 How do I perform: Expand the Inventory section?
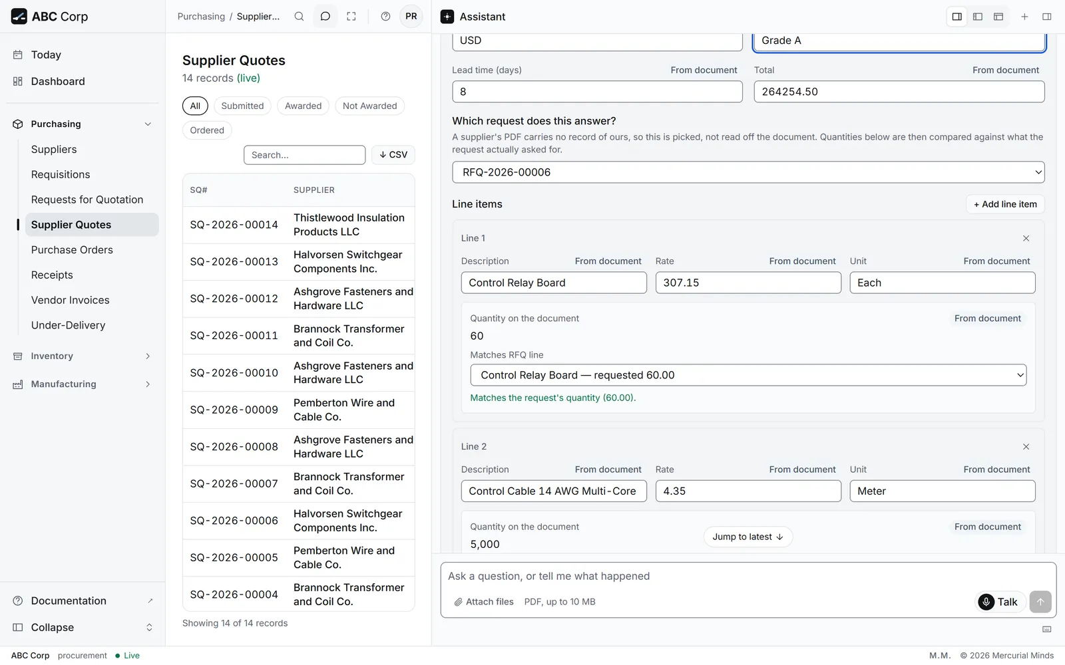tap(83, 356)
